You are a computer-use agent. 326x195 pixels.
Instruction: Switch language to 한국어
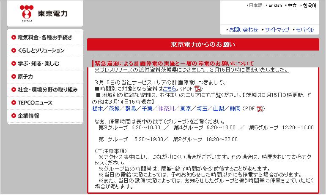(310, 5)
